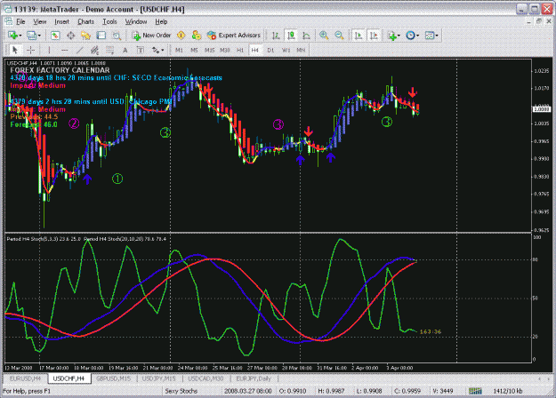Switch to the D1 timeframe

pos(270,50)
